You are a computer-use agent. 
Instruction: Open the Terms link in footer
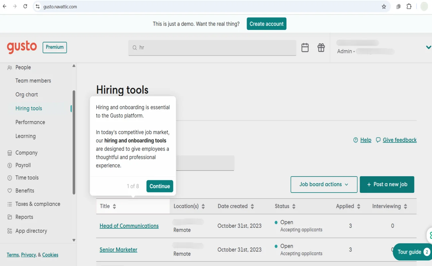[x=13, y=255]
